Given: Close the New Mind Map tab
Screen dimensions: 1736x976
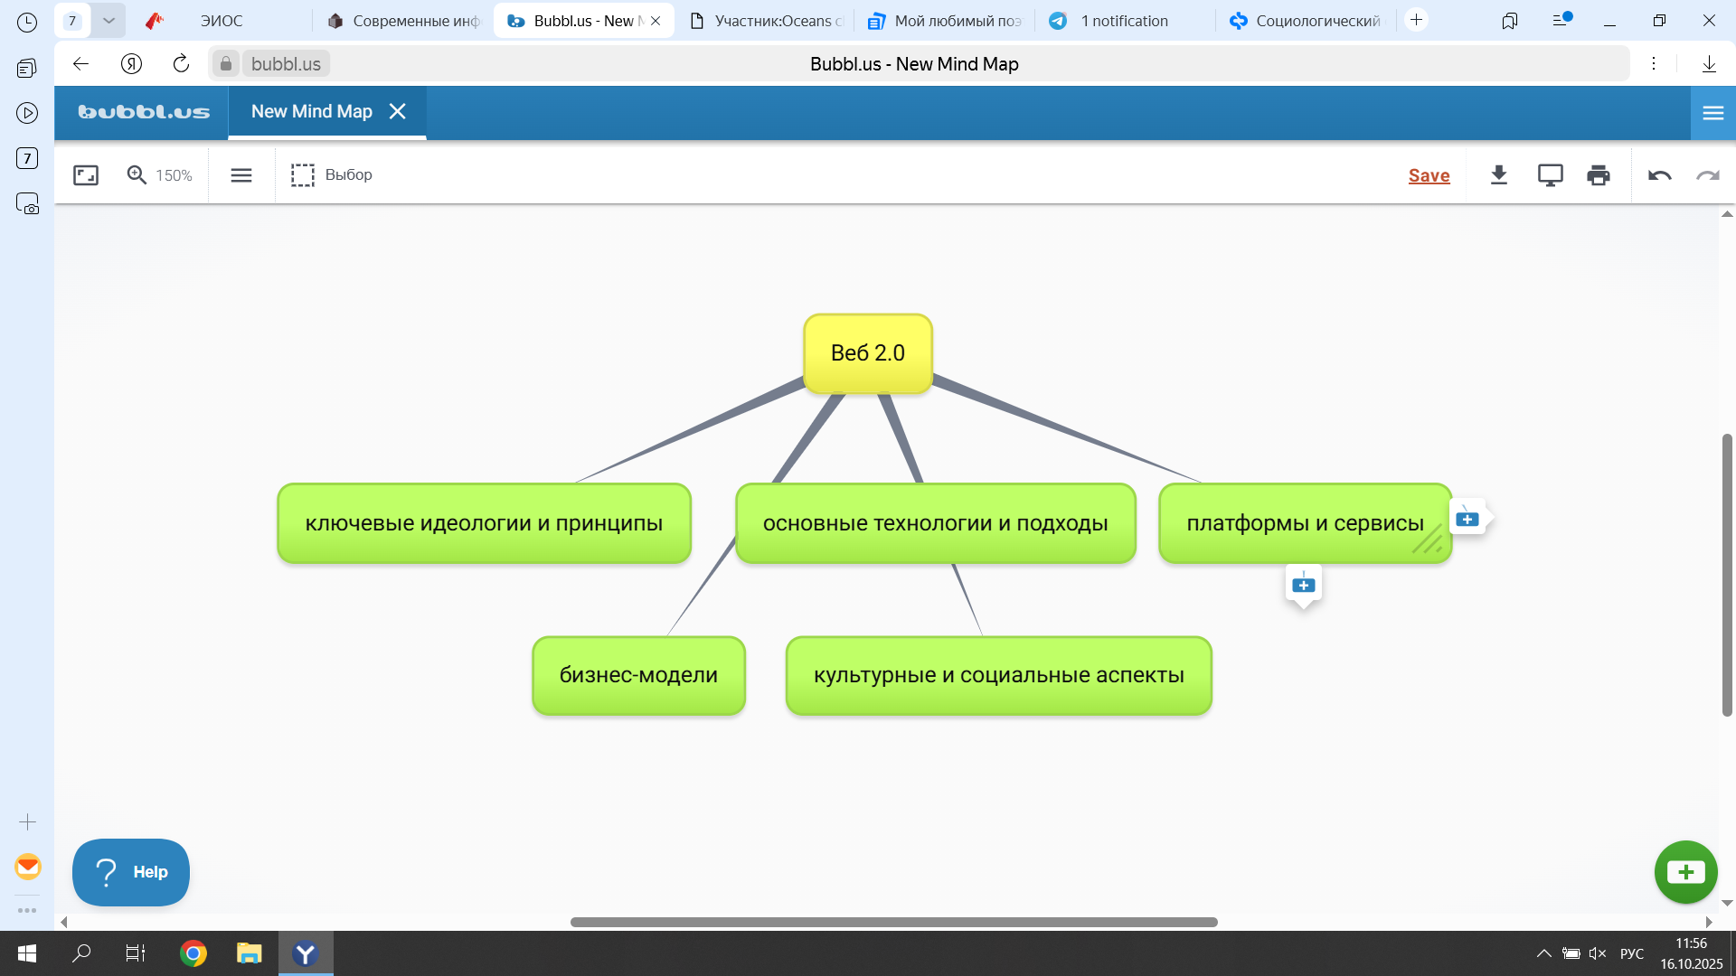Looking at the screenshot, I should (x=397, y=111).
